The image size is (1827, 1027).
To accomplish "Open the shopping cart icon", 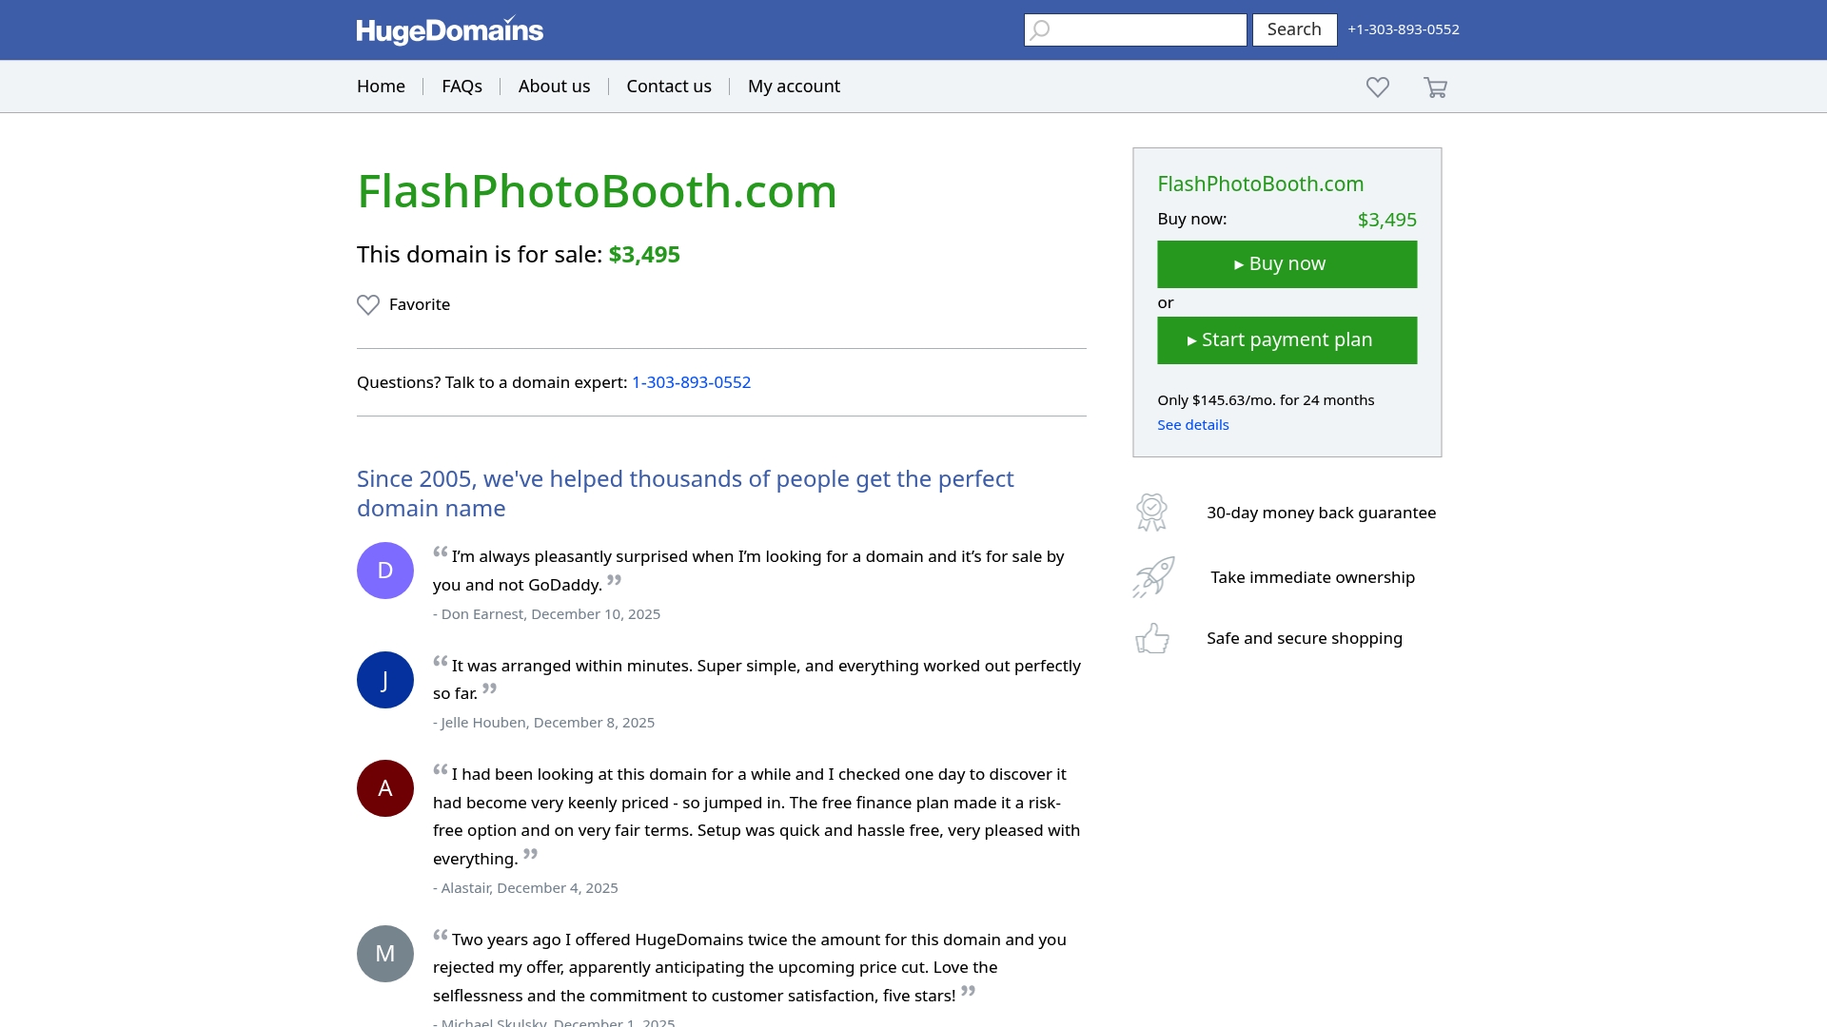I will coord(1435,87).
